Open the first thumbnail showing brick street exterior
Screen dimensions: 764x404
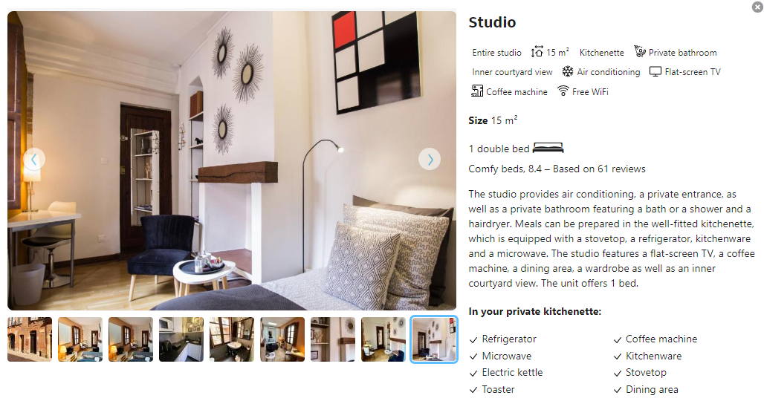tap(30, 339)
